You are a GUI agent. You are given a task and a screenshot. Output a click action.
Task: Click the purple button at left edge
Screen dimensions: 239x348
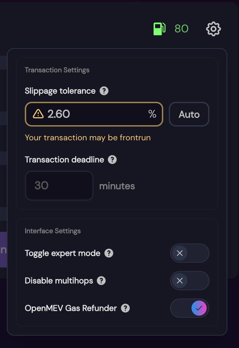point(3,250)
